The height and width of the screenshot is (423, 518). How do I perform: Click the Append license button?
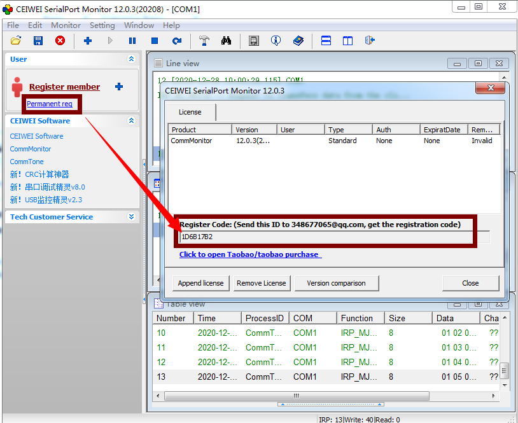(201, 283)
